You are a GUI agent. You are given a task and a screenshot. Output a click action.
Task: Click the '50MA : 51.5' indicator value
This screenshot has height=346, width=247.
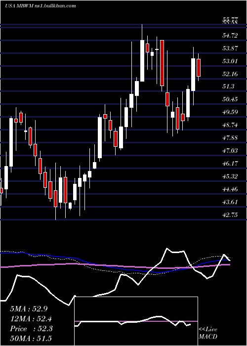(x=31, y=339)
